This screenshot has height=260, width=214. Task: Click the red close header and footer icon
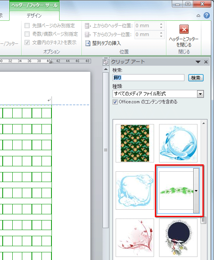[184, 29]
